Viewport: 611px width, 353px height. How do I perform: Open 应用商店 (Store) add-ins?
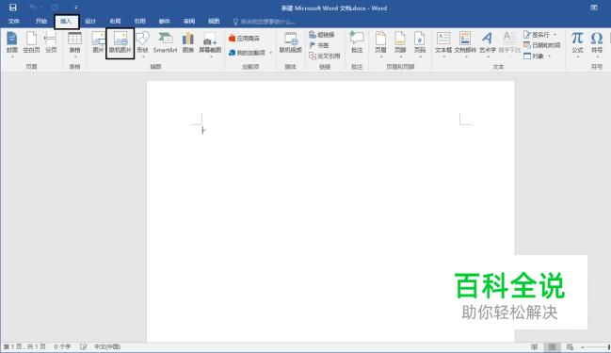244,39
